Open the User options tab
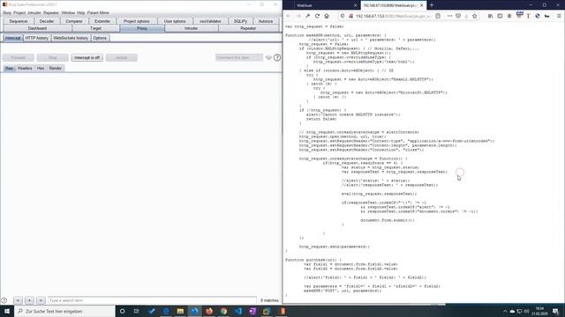This screenshot has width=565, height=317. tap(175, 21)
